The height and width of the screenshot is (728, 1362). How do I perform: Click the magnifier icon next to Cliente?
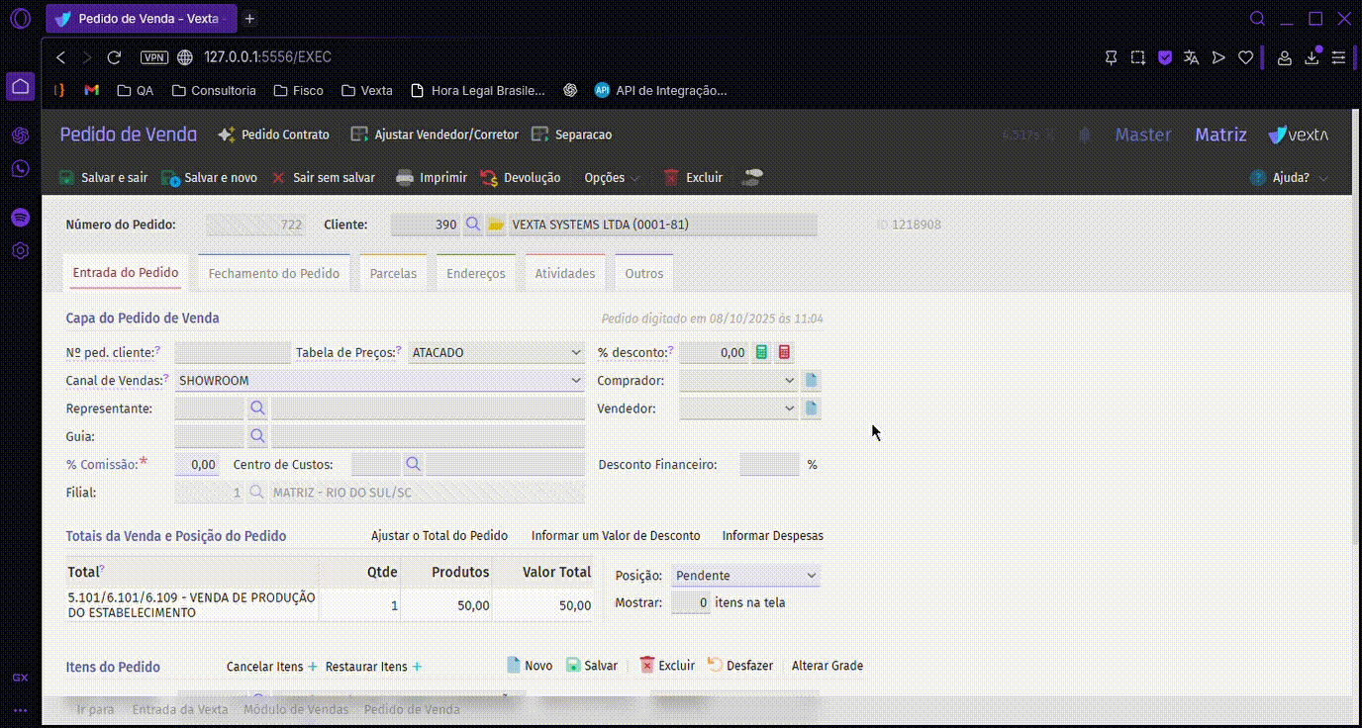pyautogui.click(x=473, y=225)
